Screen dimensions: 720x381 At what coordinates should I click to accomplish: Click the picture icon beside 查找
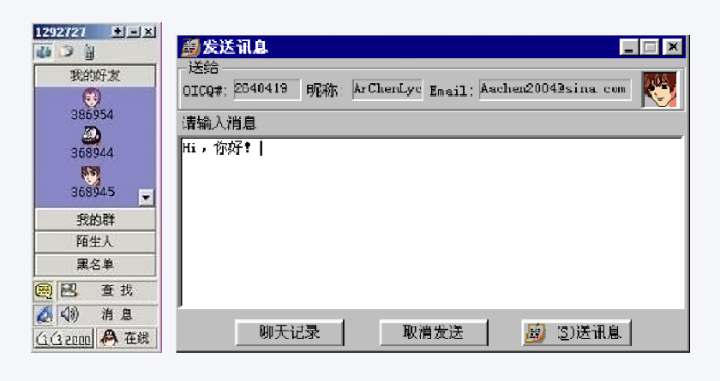[69, 289]
